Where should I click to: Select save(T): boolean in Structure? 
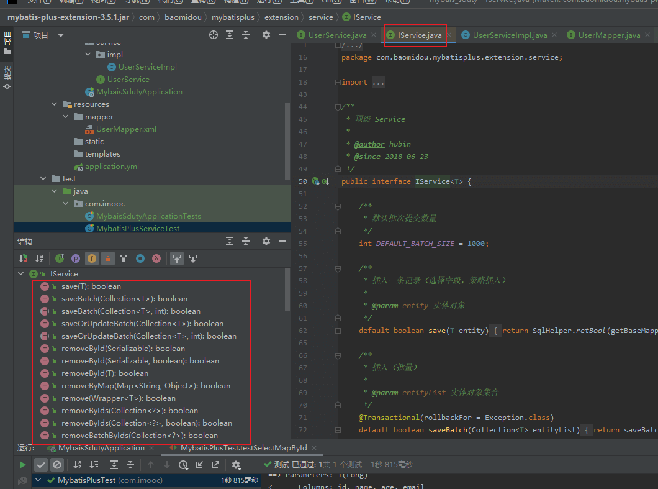pyautogui.click(x=91, y=286)
